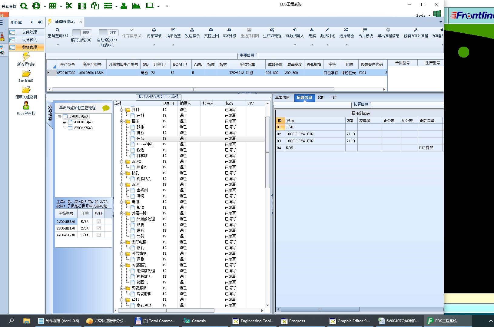Switch to the 基本信息 tab

pos(282,98)
